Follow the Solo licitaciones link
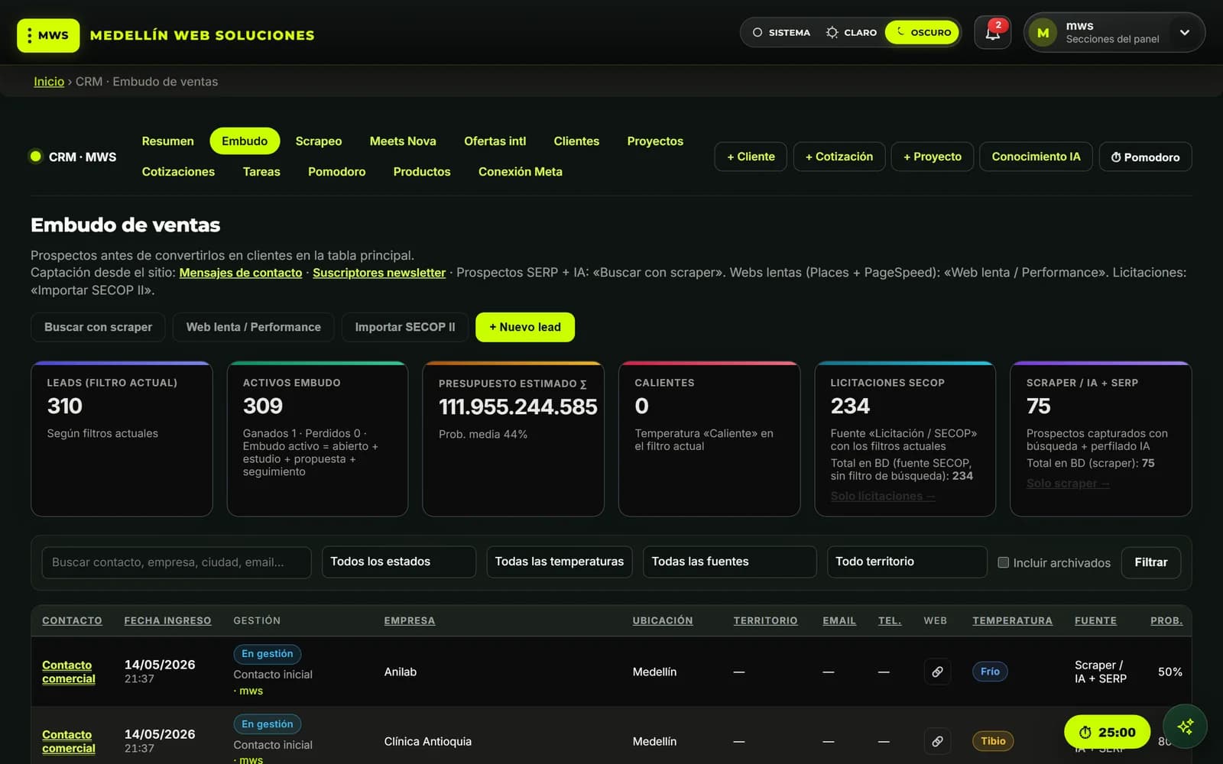This screenshot has height=764, width=1223. 883,496
